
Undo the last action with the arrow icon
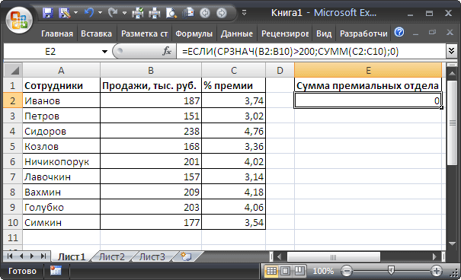click(x=89, y=13)
